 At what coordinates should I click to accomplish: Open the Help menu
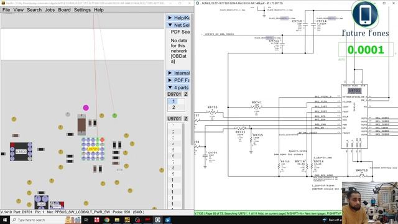pos(99,10)
